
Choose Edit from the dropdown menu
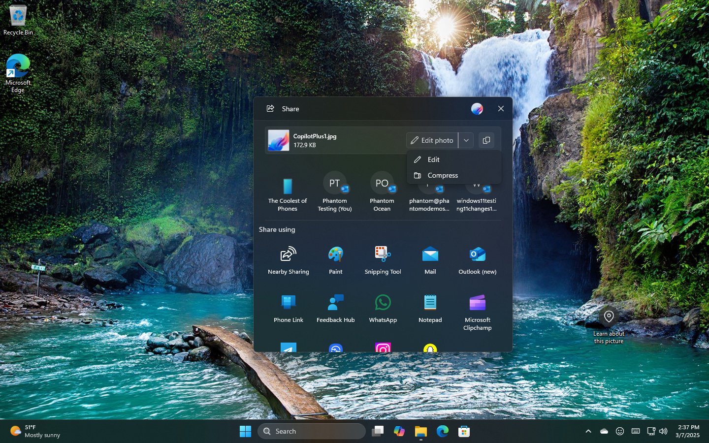pos(433,159)
